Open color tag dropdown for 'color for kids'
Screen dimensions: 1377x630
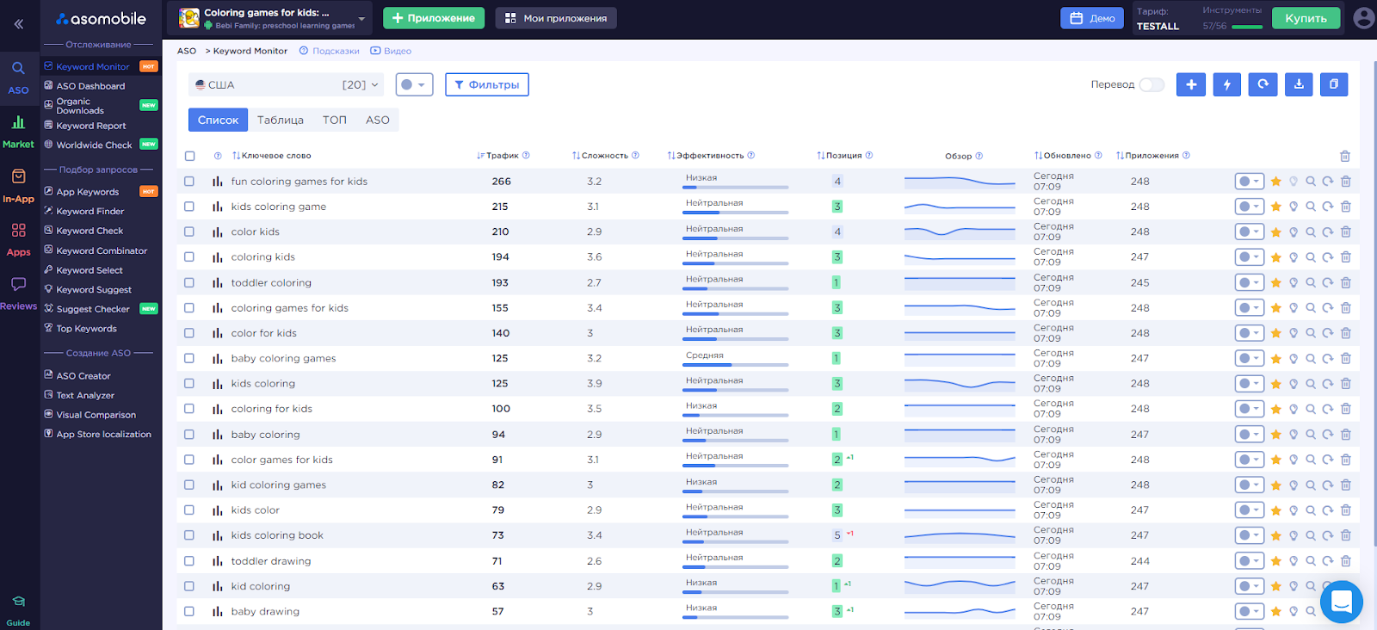pos(1249,333)
